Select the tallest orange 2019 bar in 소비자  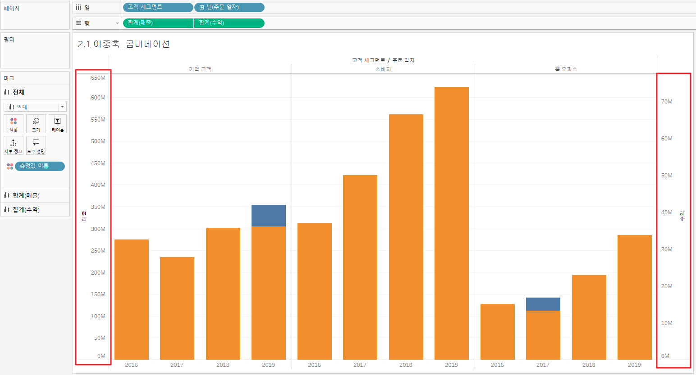click(x=452, y=223)
